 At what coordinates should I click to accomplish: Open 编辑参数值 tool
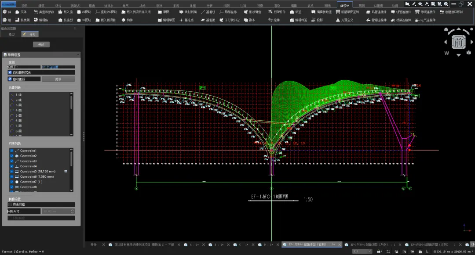click(322, 12)
